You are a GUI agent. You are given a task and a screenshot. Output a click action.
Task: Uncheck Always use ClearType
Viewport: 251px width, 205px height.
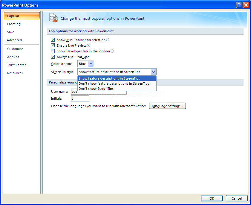coord(53,57)
